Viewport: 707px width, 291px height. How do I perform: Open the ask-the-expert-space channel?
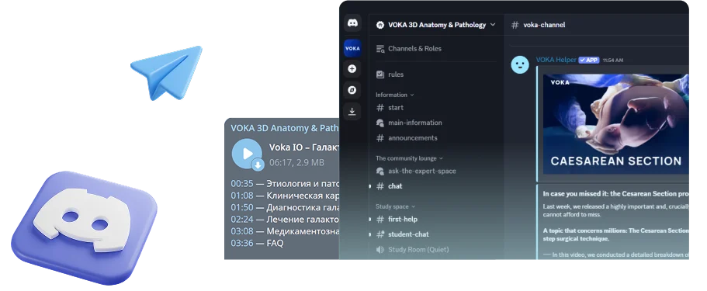coord(416,171)
